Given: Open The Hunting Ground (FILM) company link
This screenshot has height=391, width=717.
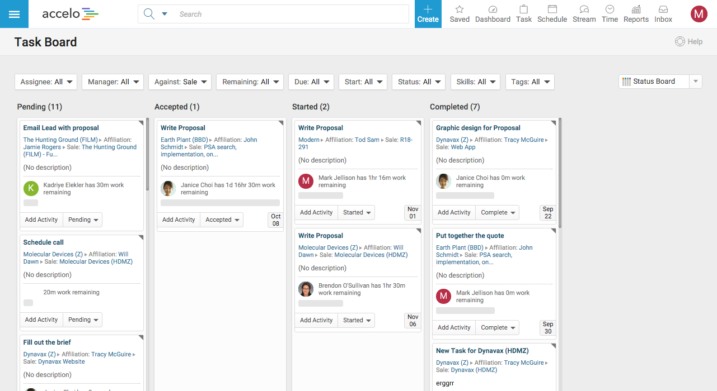Looking at the screenshot, I should [60, 140].
